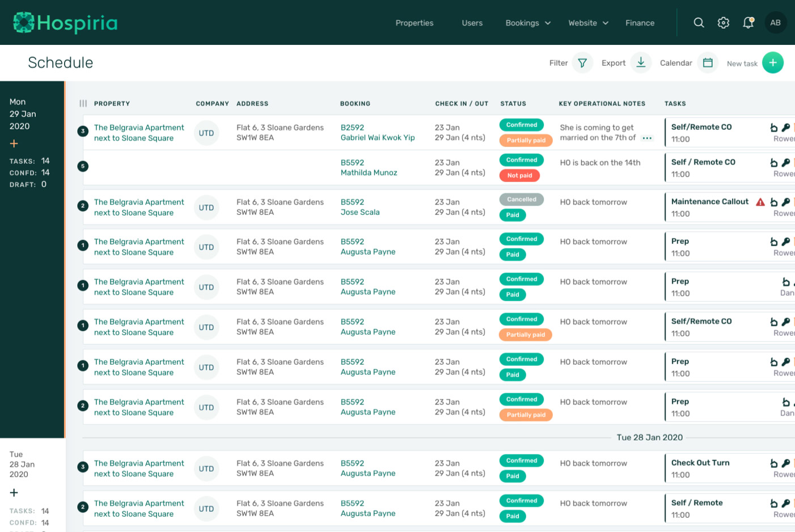The width and height of the screenshot is (795, 532).
Task: Click the return icon on Maintenance Callout task
Action: (x=773, y=202)
